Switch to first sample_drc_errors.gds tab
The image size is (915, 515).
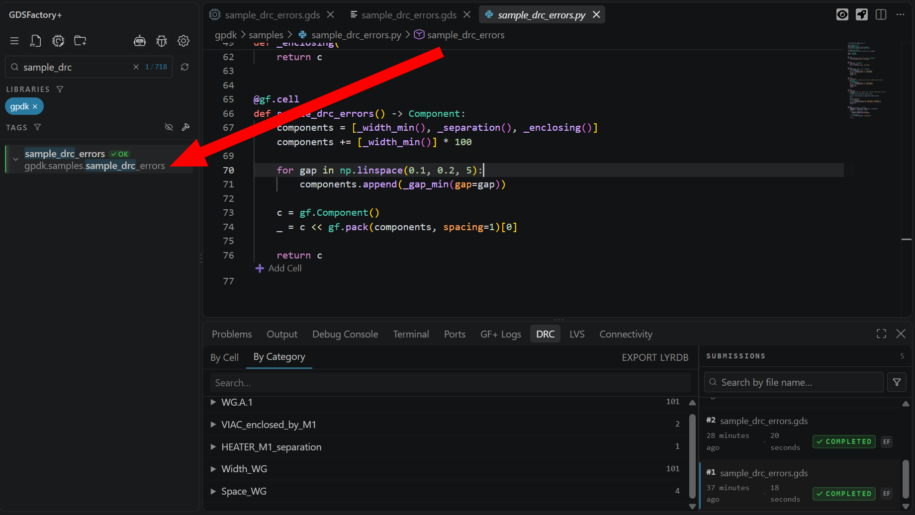273,15
